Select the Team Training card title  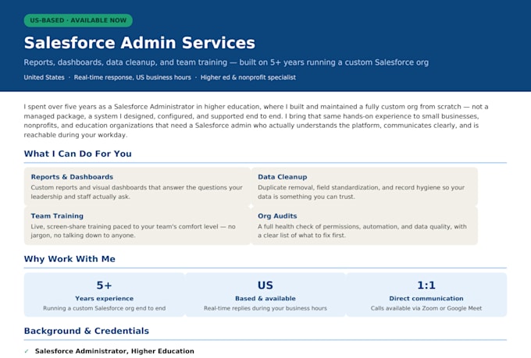click(57, 216)
